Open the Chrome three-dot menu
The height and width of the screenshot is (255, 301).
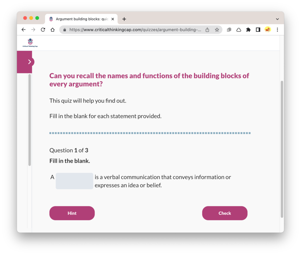point(277,30)
